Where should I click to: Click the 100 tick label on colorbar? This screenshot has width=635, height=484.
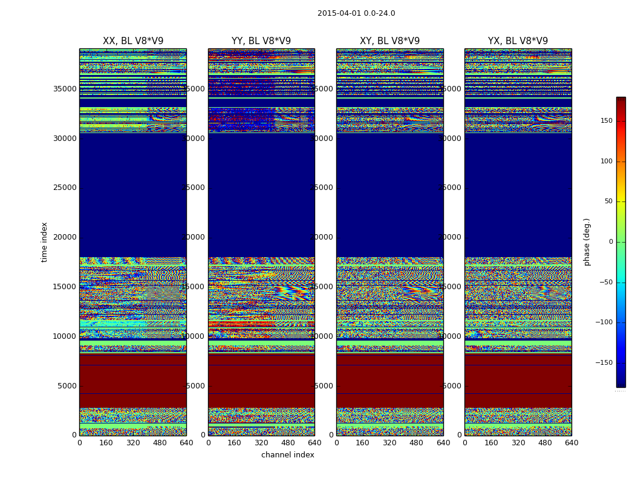click(607, 161)
